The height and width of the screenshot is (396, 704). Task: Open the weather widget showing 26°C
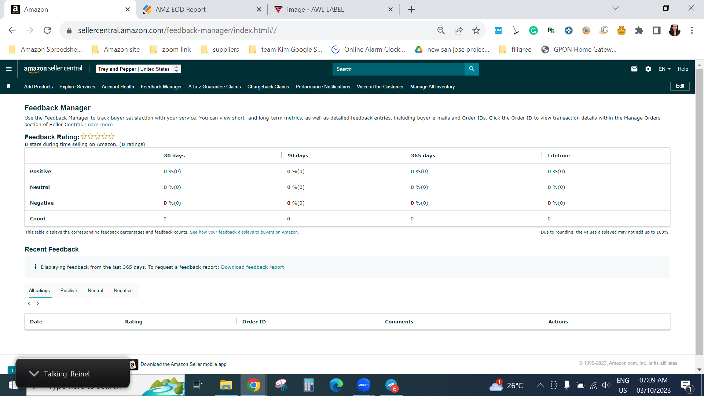506,385
